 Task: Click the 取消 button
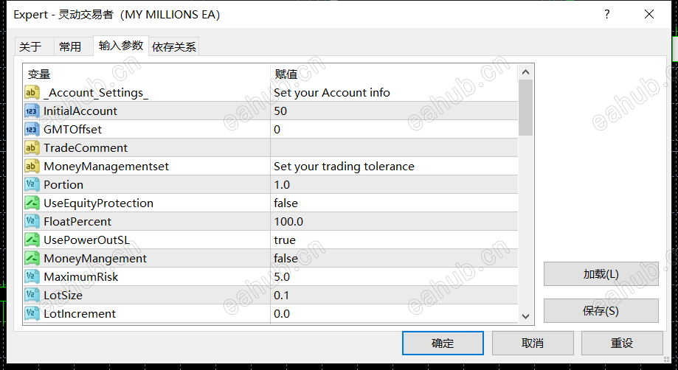(x=533, y=343)
